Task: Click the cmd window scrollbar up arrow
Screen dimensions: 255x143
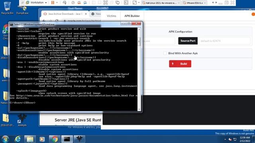Action: pos(139,29)
